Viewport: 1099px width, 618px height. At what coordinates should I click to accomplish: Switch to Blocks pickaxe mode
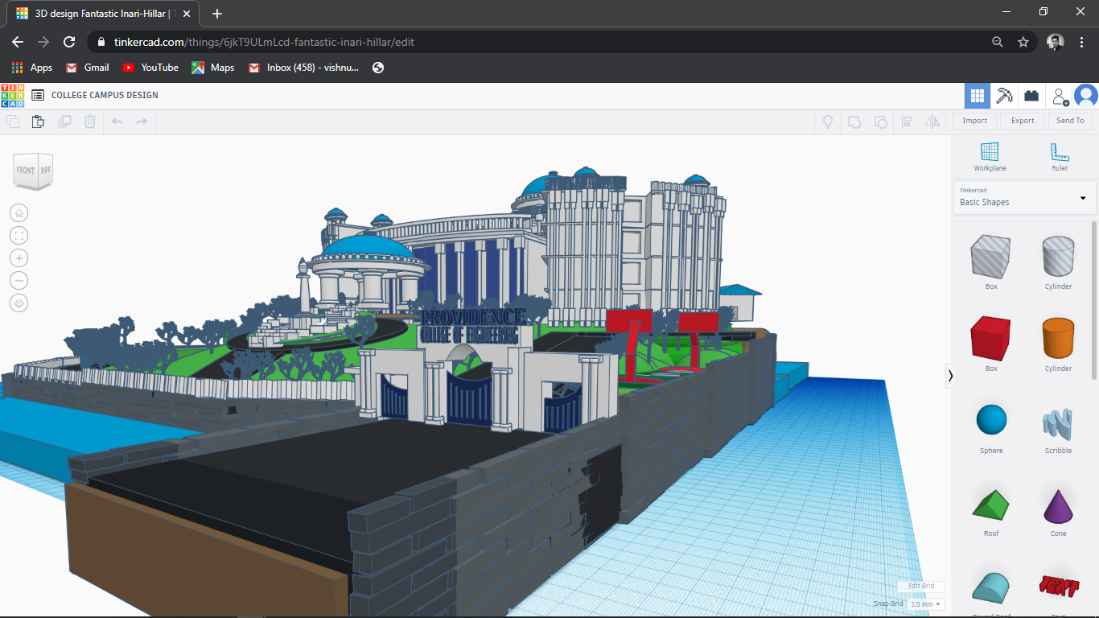(1004, 96)
